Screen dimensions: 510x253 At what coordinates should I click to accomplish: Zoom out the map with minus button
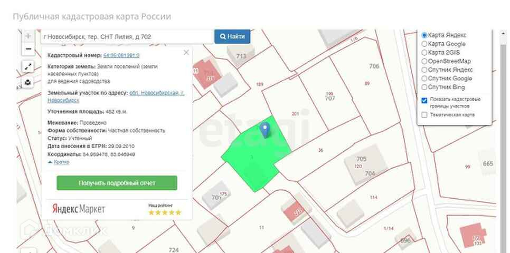[29, 49]
